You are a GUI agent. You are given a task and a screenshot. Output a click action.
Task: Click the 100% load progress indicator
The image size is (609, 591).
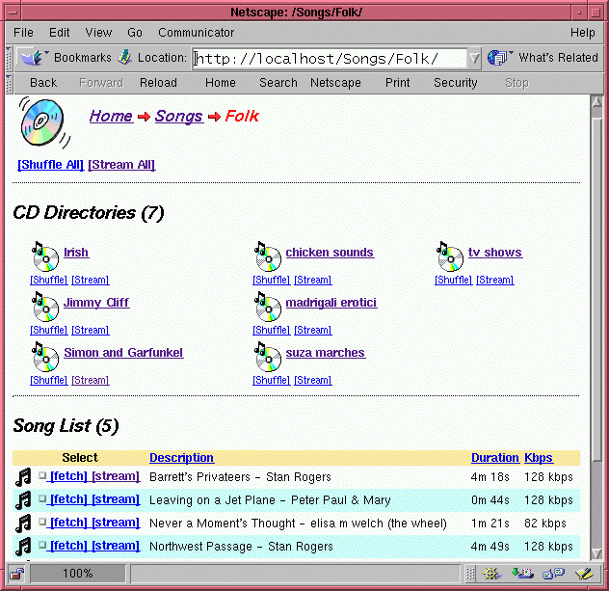(x=78, y=574)
